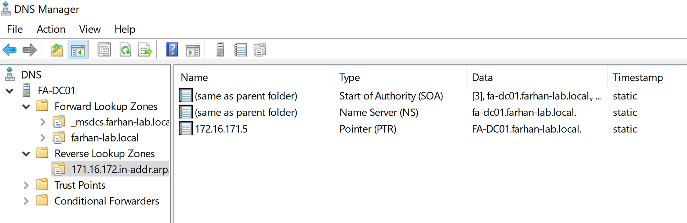The image size is (687, 223).
Task: Open the View menu
Action: coord(90,29)
